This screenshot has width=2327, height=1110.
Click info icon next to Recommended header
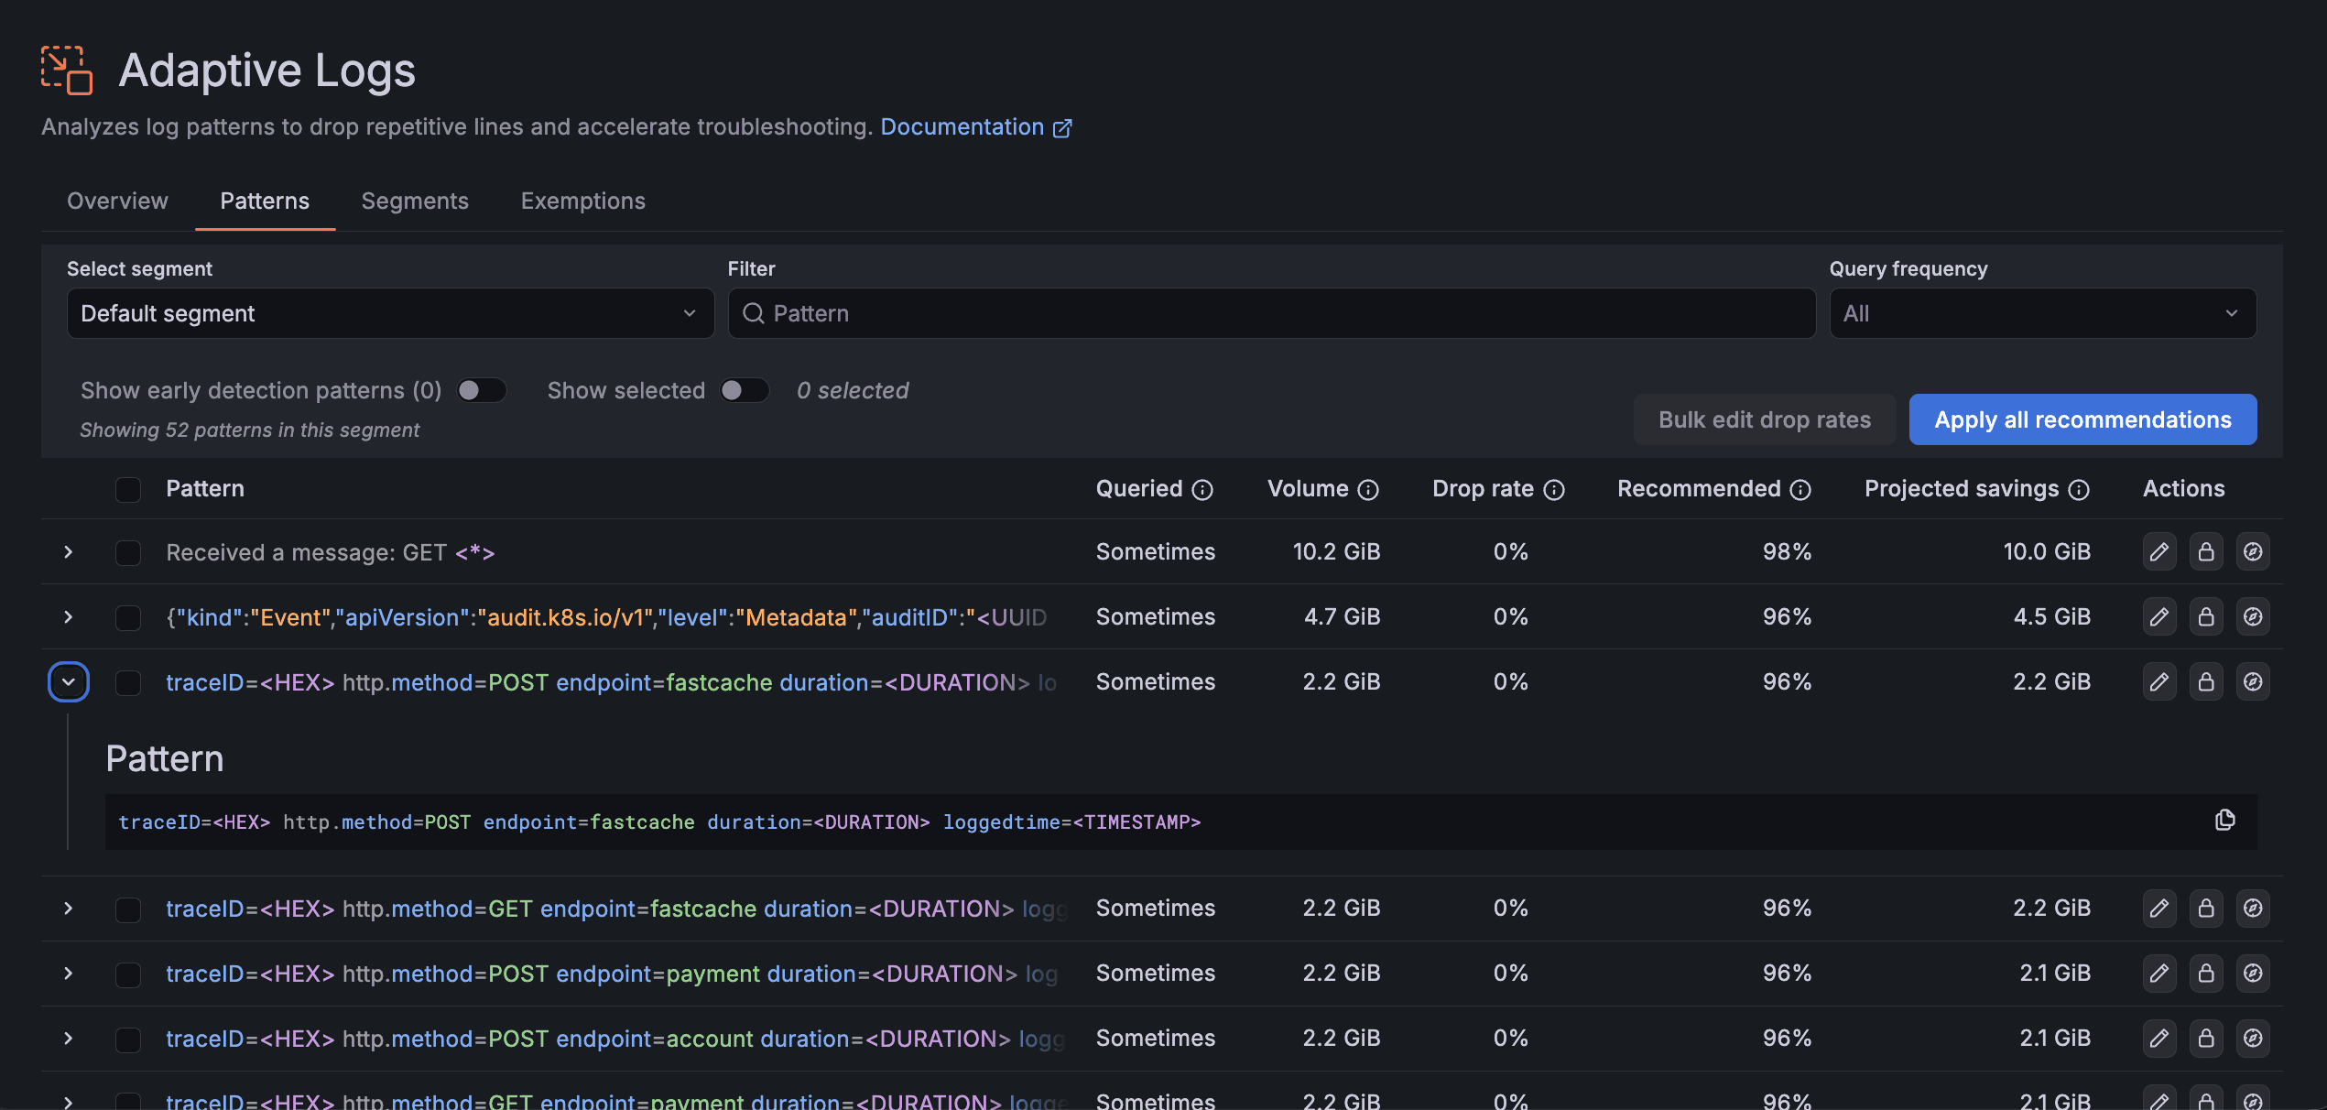[x=1800, y=490]
